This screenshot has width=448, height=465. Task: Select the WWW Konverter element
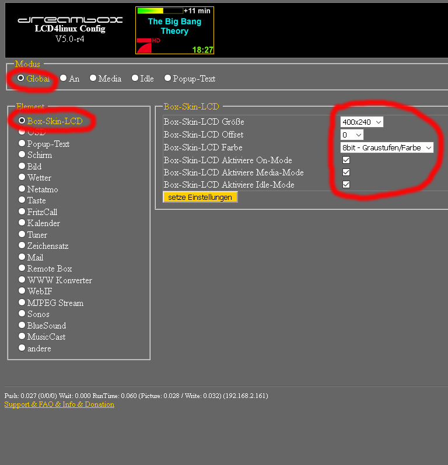point(22,280)
